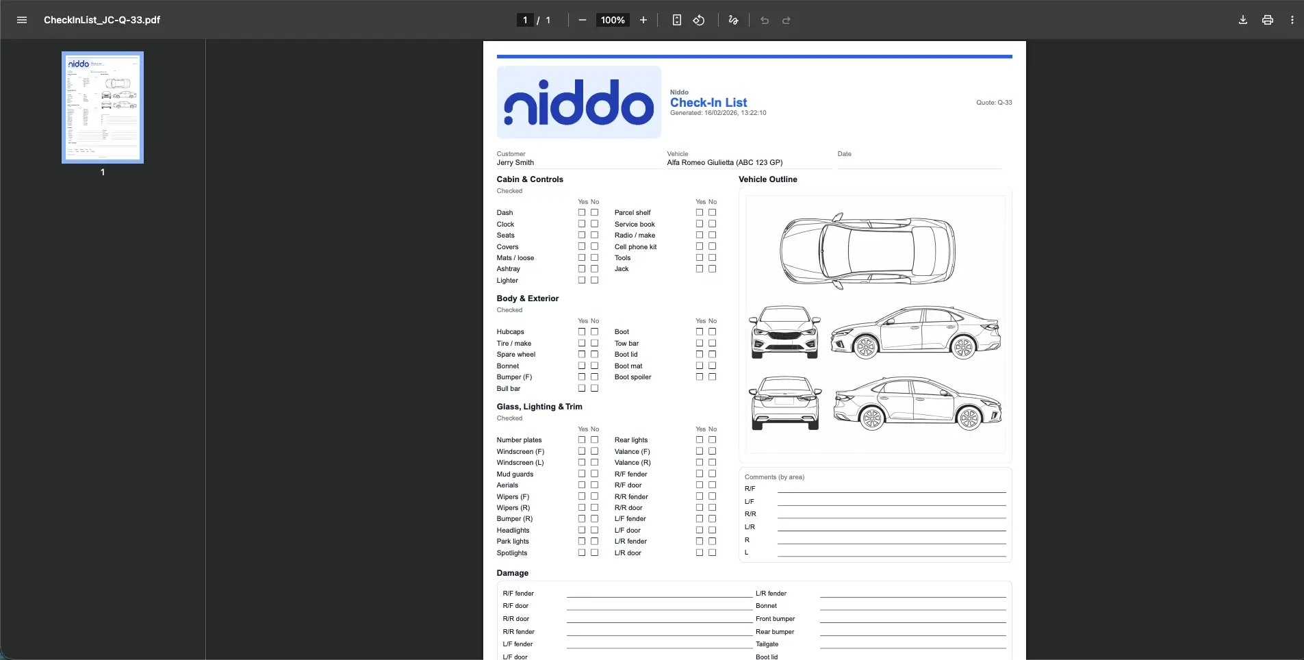1304x660 pixels.
Task: Redo the last annotation
Action: 786,21
